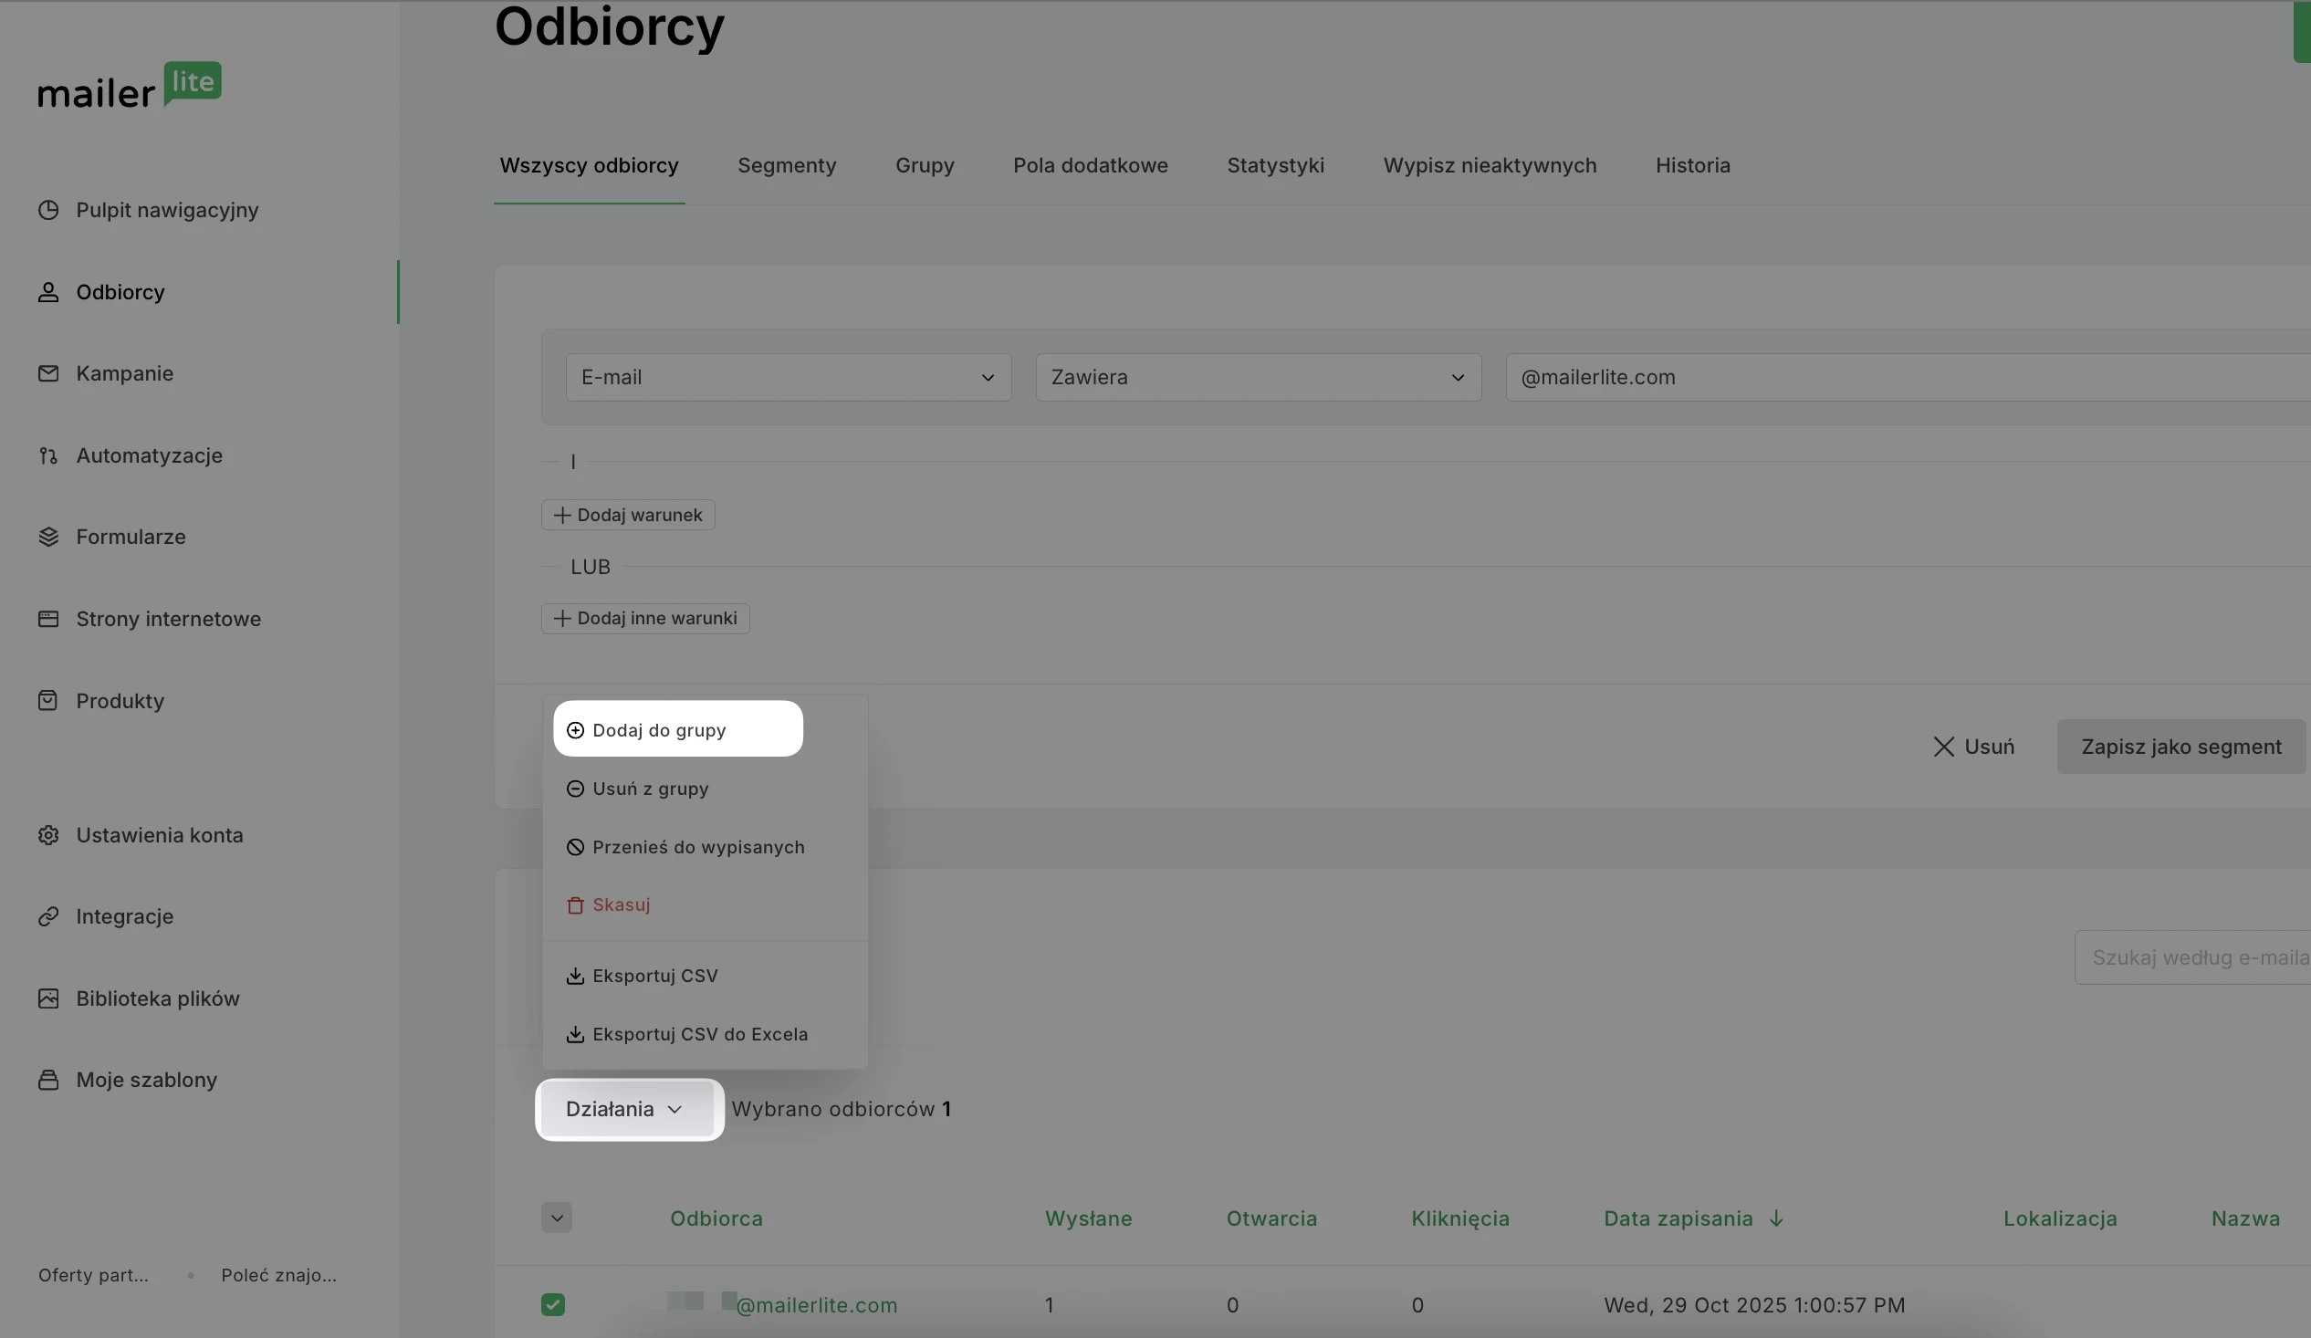Click the Ustawienia konta gear icon
Image resolution: width=2311 pixels, height=1338 pixels.
point(48,835)
